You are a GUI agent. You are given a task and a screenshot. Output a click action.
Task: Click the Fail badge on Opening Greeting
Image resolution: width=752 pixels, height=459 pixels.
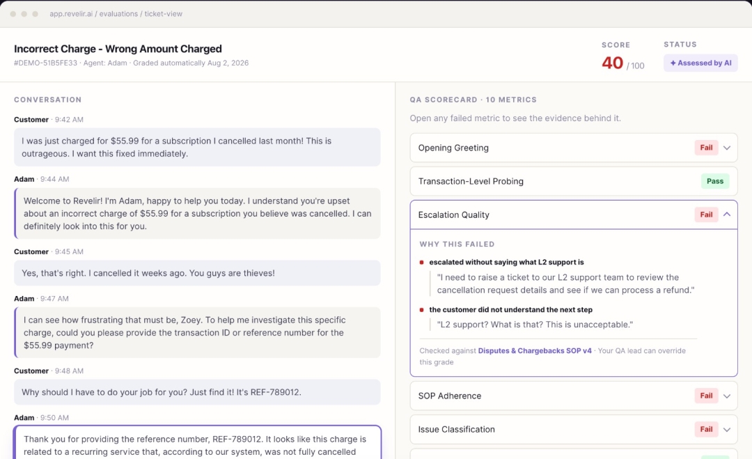click(706, 148)
